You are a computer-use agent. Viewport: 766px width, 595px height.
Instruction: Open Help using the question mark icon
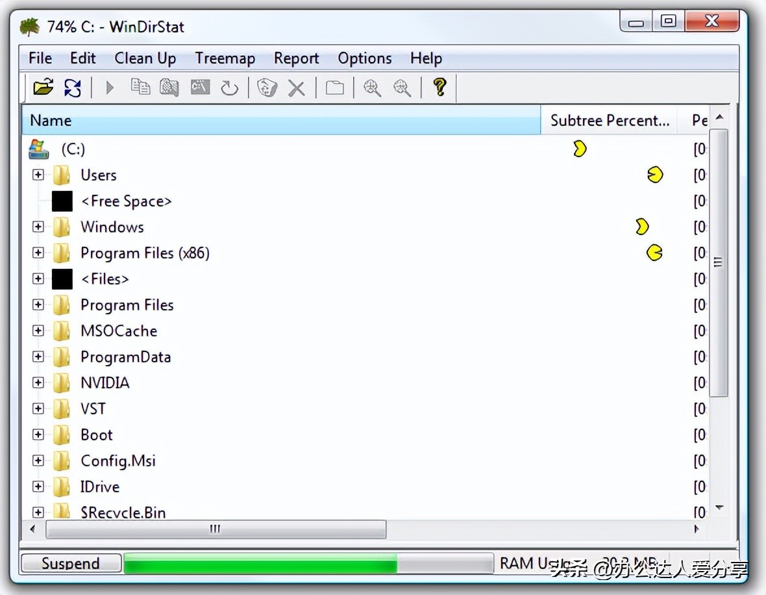coord(439,87)
